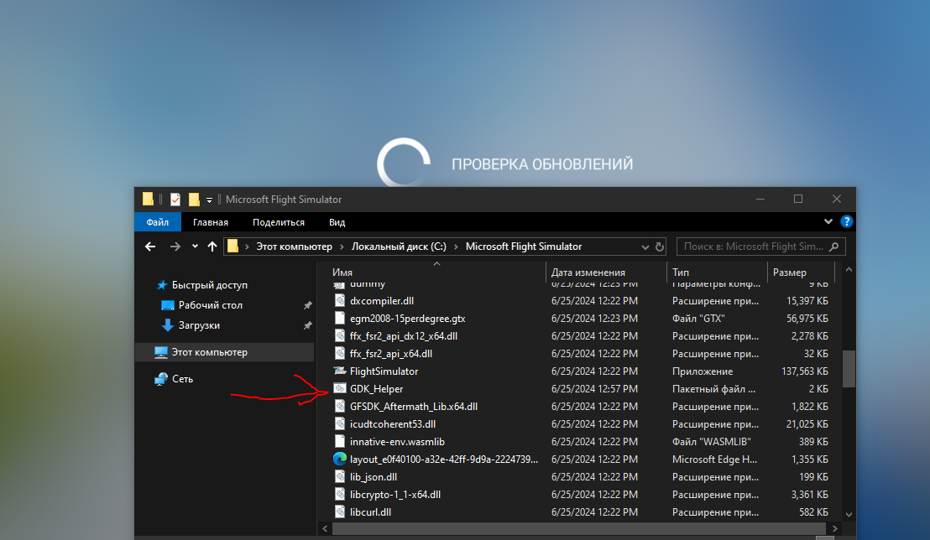Select This PC in navigation pane

(x=209, y=352)
